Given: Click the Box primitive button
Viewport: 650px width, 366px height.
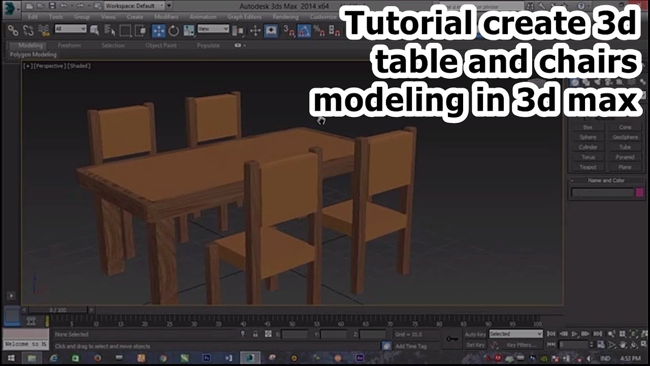Looking at the screenshot, I should 588,127.
